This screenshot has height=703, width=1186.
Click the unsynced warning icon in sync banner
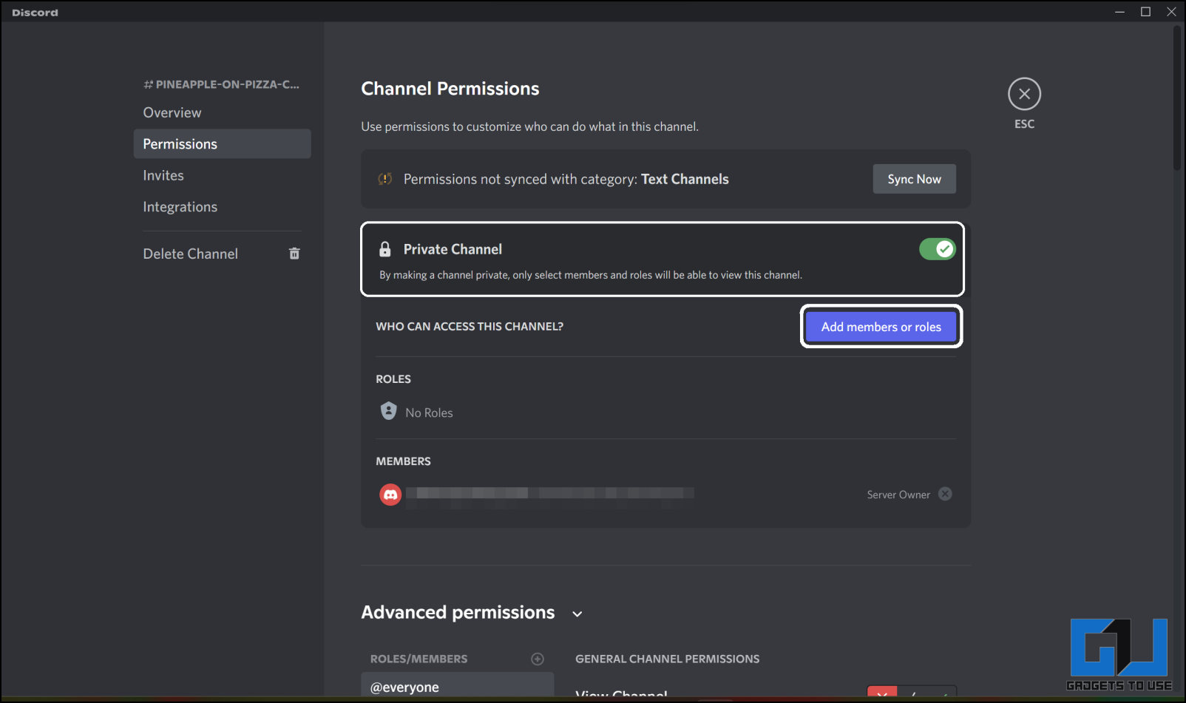[384, 179]
